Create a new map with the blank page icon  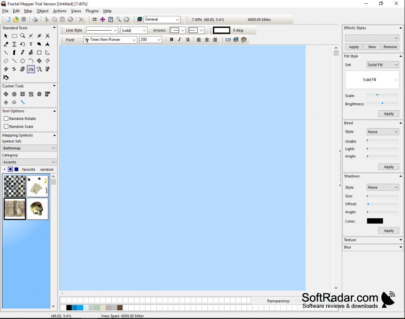pyautogui.click(x=8, y=19)
